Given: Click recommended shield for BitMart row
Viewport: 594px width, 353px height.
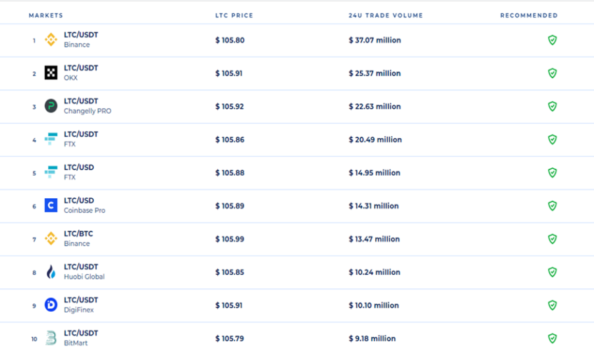Looking at the screenshot, I should coord(552,338).
